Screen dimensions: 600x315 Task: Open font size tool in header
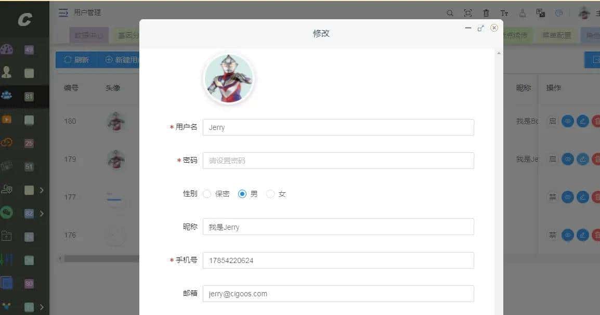504,13
